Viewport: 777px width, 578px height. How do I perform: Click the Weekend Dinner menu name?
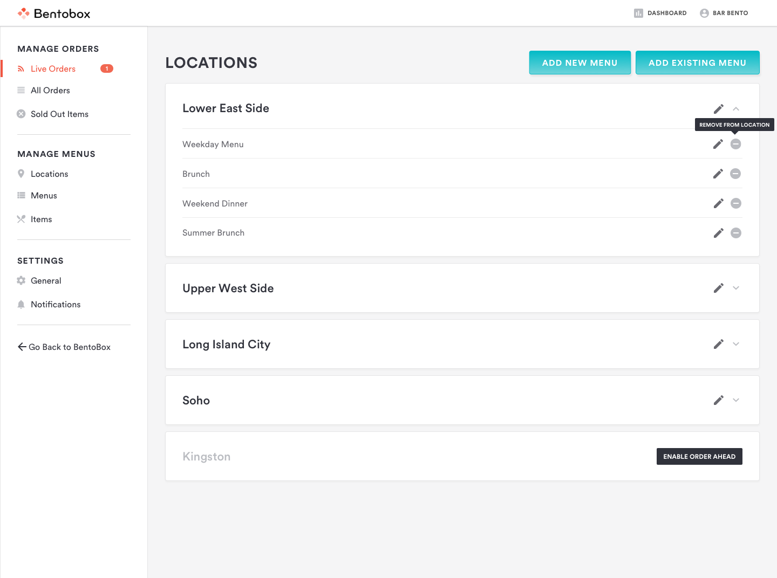coord(215,204)
